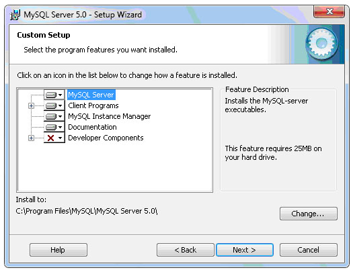
Task: Click the install path C:\Program Files\MySQL text
Action: (x=87, y=211)
